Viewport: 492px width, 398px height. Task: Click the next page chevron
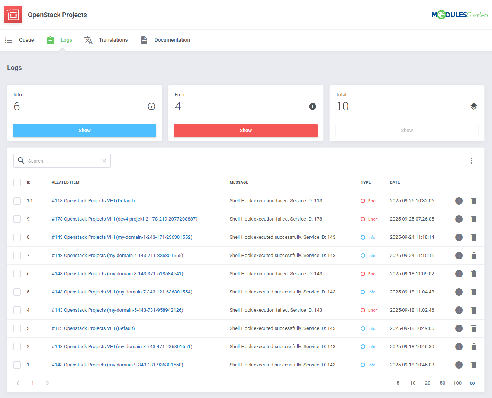47,383
